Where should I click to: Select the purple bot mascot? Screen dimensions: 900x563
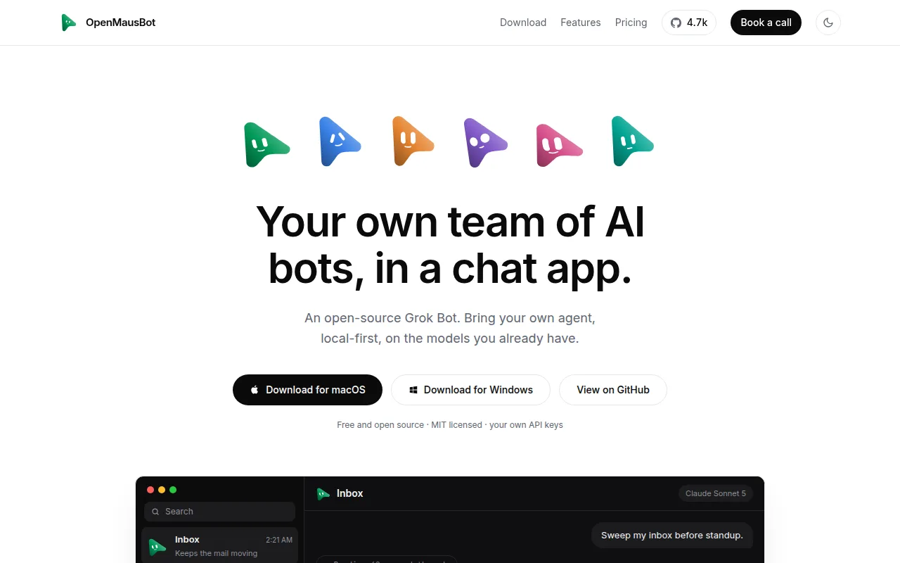[x=485, y=143]
